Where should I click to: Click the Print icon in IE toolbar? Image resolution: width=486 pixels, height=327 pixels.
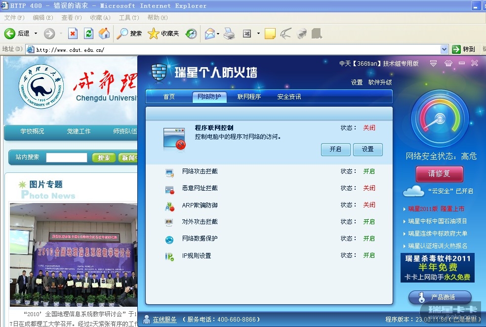229,34
